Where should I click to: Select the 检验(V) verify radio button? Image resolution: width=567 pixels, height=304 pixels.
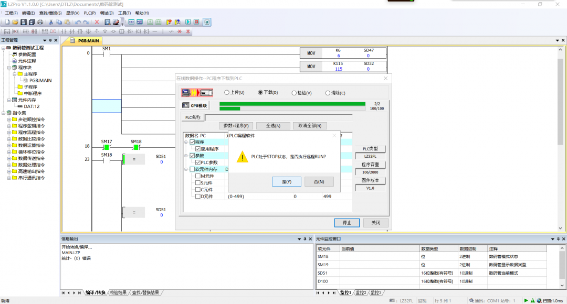pyautogui.click(x=293, y=92)
